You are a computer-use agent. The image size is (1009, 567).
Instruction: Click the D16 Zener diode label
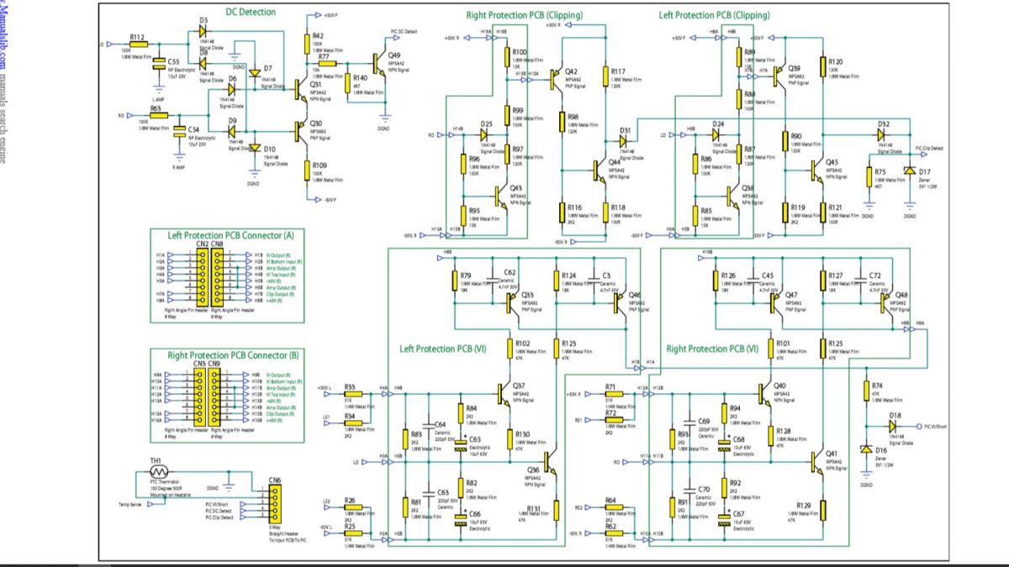(883, 450)
